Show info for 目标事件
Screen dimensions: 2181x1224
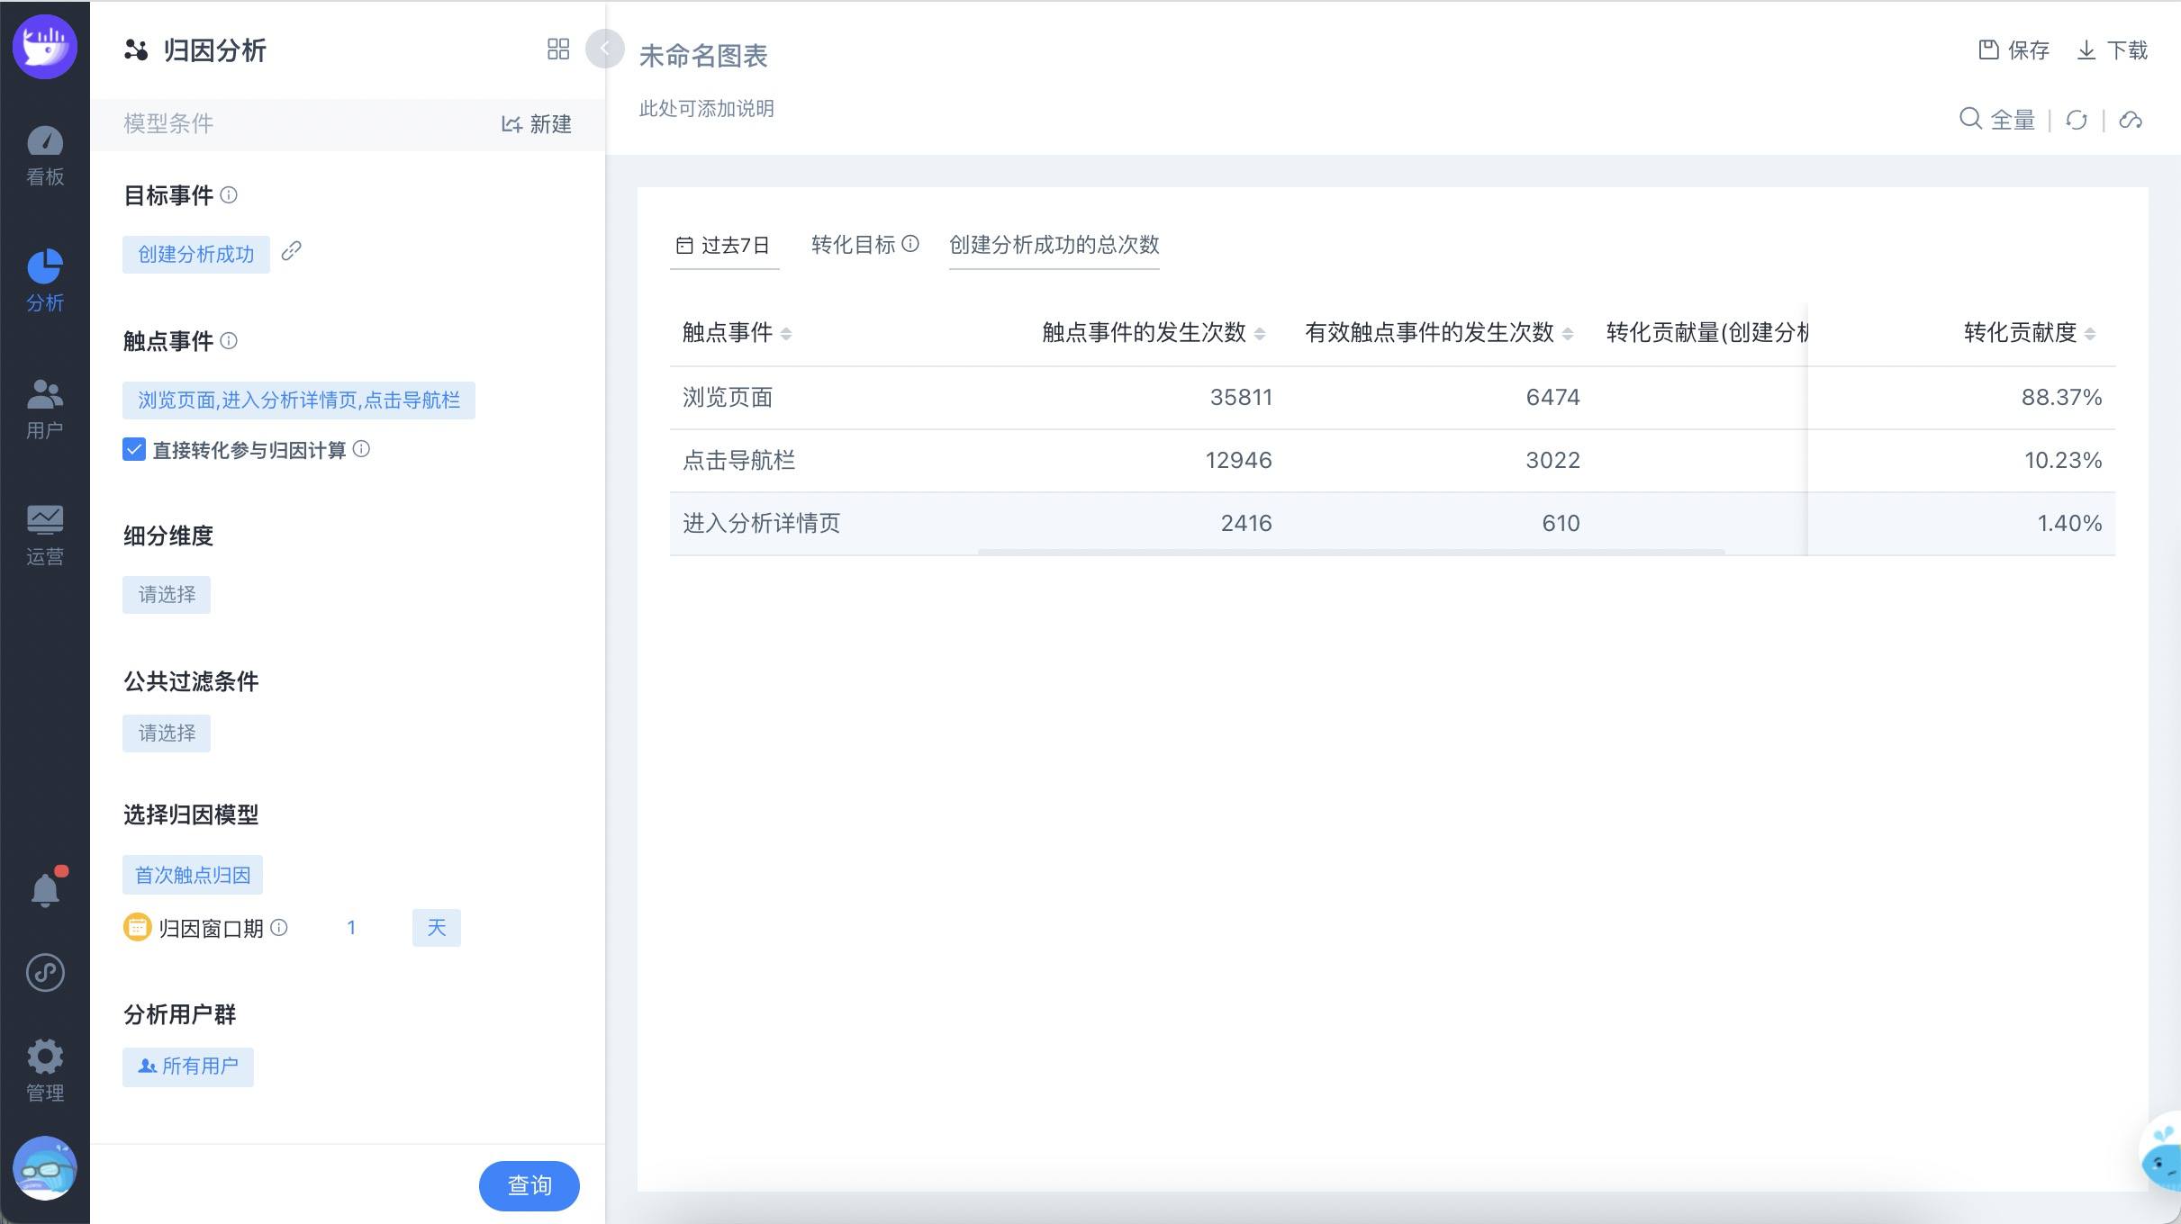[229, 195]
